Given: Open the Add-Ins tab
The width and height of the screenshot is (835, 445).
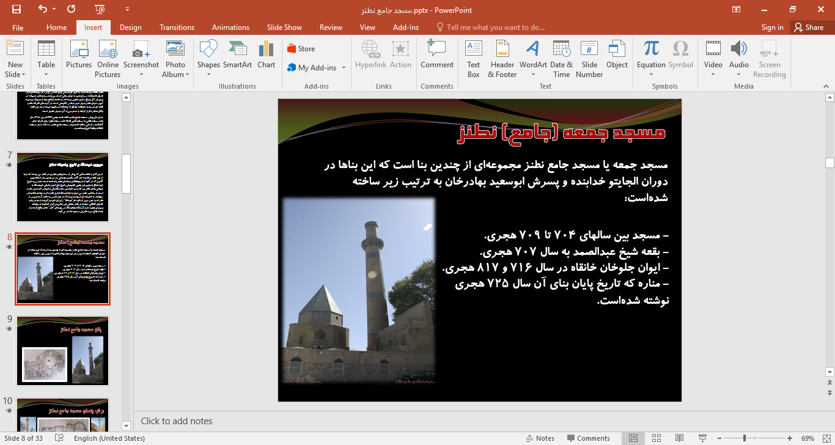Looking at the screenshot, I should click(x=406, y=28).
